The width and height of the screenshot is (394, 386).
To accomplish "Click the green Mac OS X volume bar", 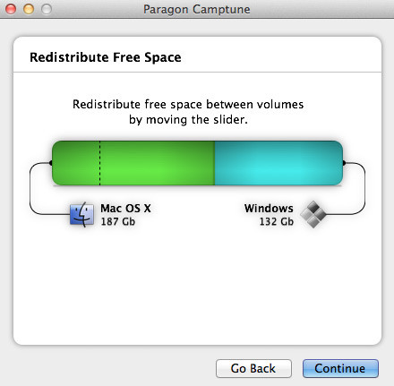I will pyautogui.click(x=133, y=163).
